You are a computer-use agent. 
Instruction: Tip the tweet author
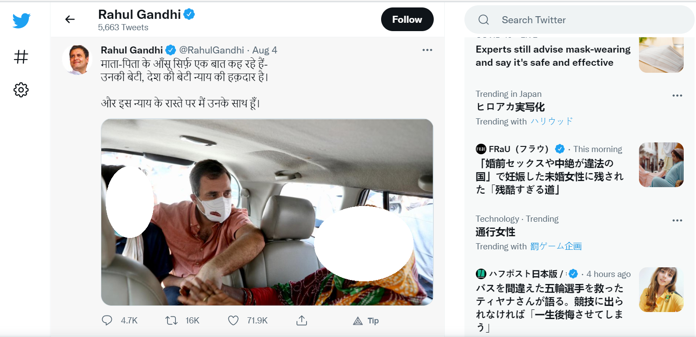click(366, 321)
